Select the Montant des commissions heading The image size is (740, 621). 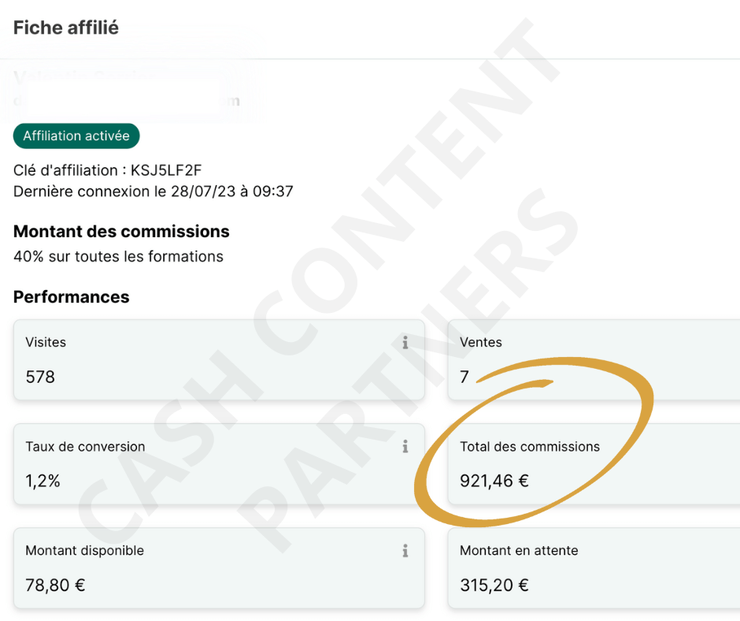pos(121,232)
